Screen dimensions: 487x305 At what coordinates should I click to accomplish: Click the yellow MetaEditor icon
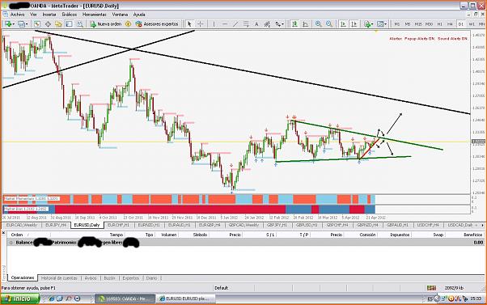pyautogui.click(x=128, y=24)
